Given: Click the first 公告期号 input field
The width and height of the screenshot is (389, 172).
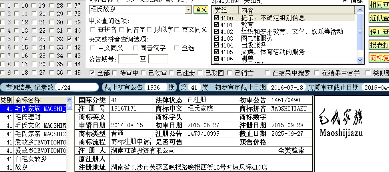Looking at the screenshot, I should 128,59.
